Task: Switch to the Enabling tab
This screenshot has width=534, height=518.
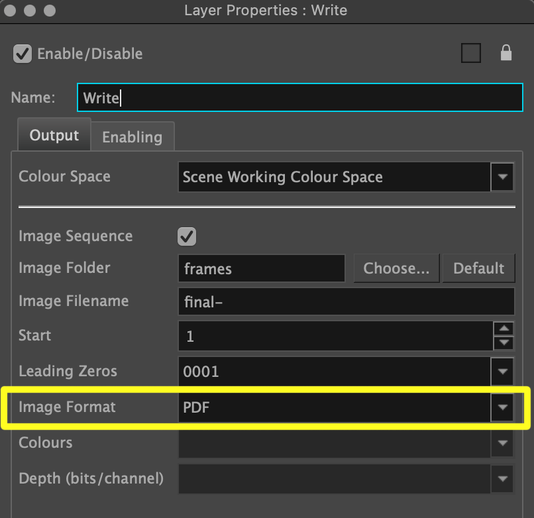Action: tap(132, 137)
